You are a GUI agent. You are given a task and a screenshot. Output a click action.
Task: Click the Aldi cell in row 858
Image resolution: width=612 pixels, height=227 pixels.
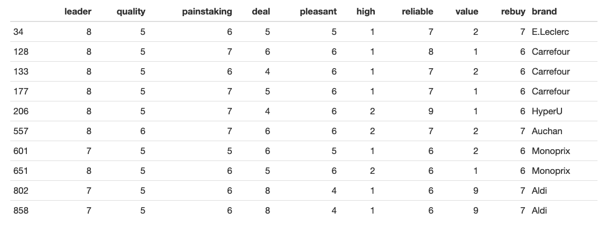point(539,211)
